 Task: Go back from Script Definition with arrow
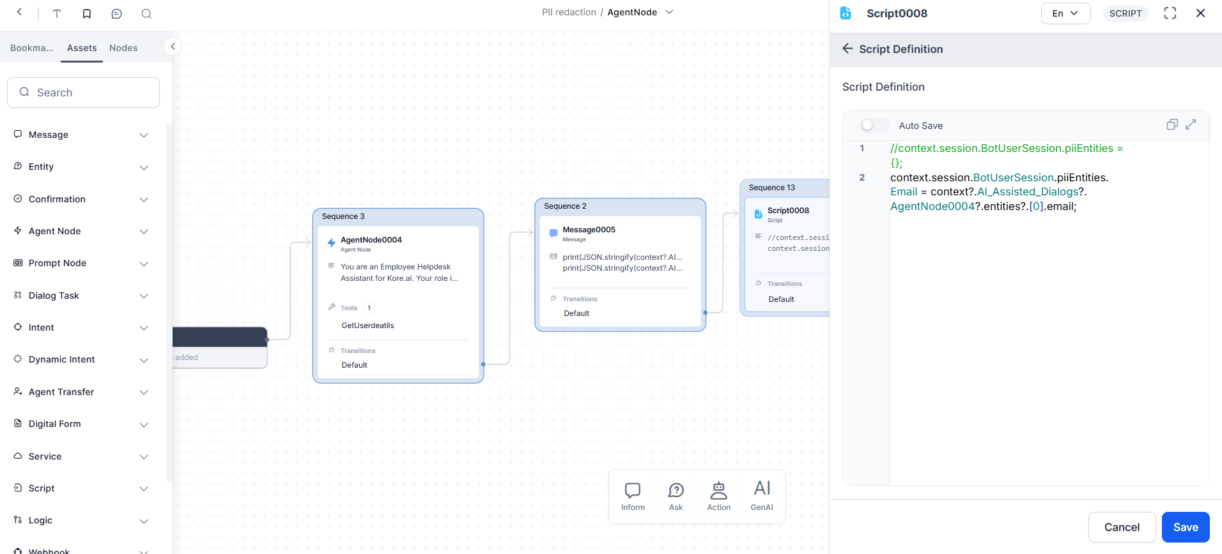(847, 49)
